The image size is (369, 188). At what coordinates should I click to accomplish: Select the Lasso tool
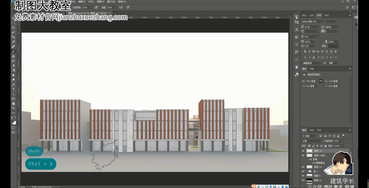(x=13, y=28)
